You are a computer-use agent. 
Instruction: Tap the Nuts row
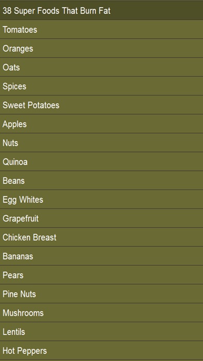tap(102, 143)
